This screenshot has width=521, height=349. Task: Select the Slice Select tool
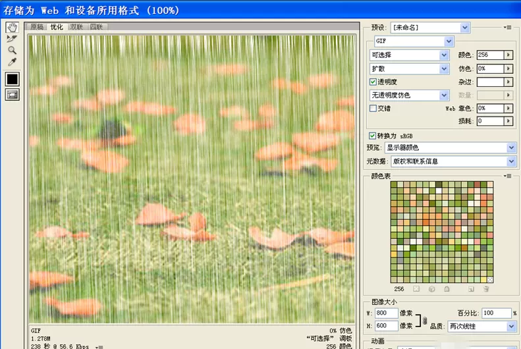click(12, 39)
